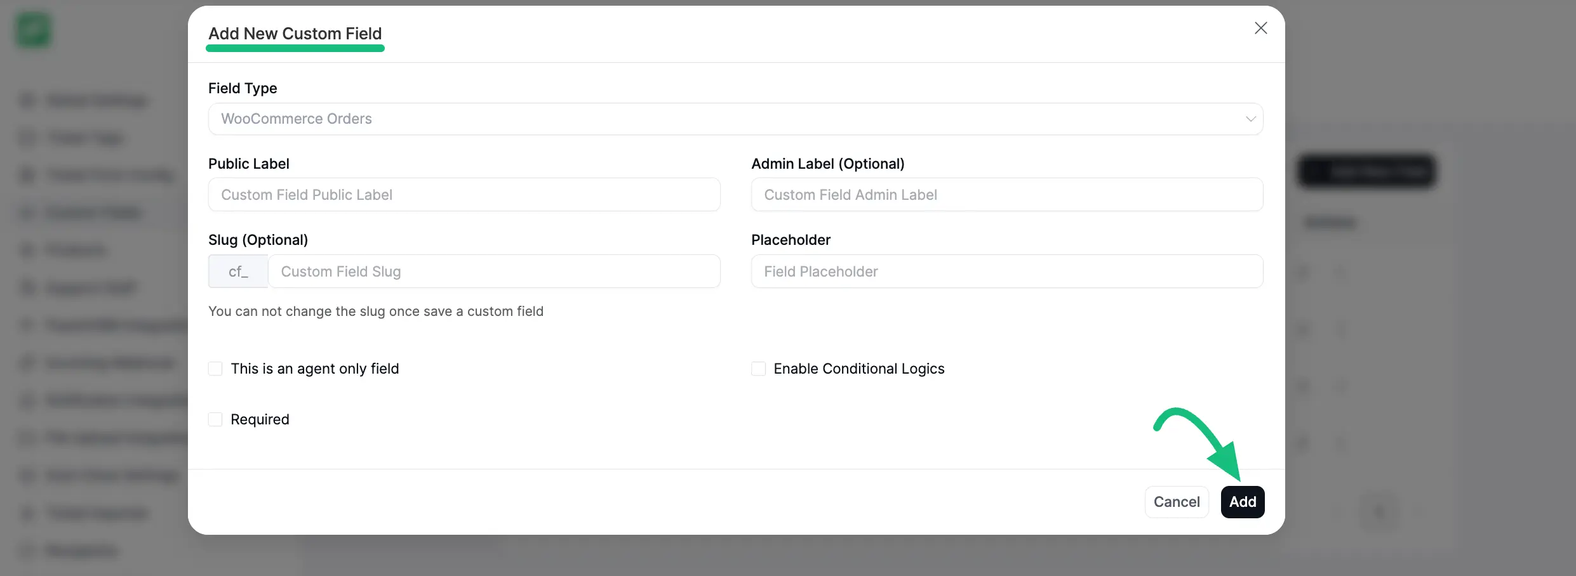This screenshot has height=576, width=1576.
Task: Cancel creating the new custom field
Action: click(1177, 501)
